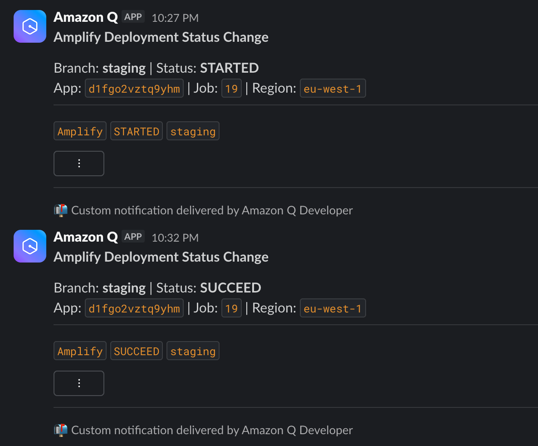Select the SUCCEED code tag
Screen dimensions: 538x446
[x=137, y=351]
